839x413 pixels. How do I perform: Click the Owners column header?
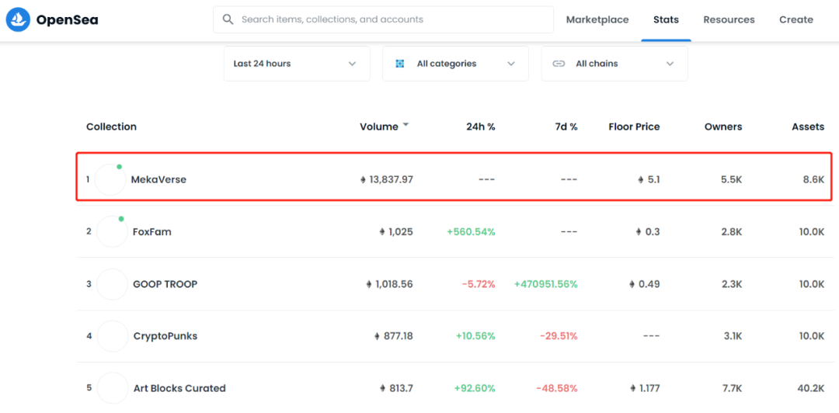pos(723,127)
